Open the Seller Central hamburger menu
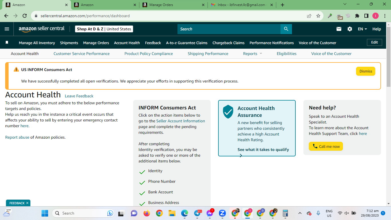Viewport: 391px width, 220px height. tap(7, 29)
